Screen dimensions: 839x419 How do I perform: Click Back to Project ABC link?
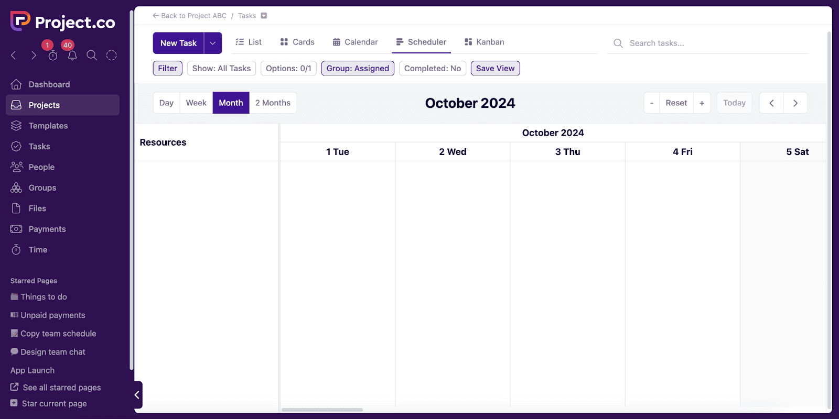click(189, 16)
